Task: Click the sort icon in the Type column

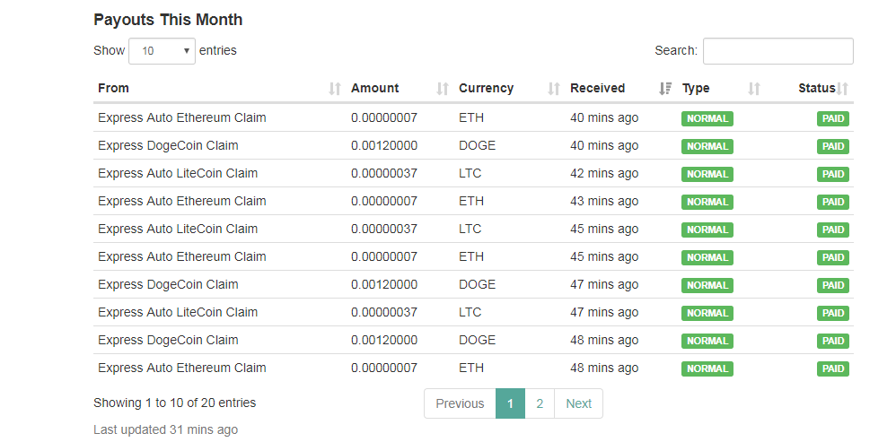Action: (x=754, y=89)
